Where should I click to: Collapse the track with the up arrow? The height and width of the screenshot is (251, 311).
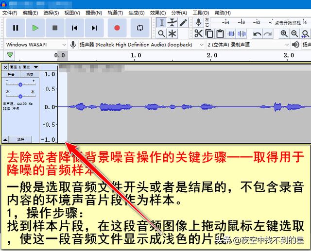click(5, 139)
